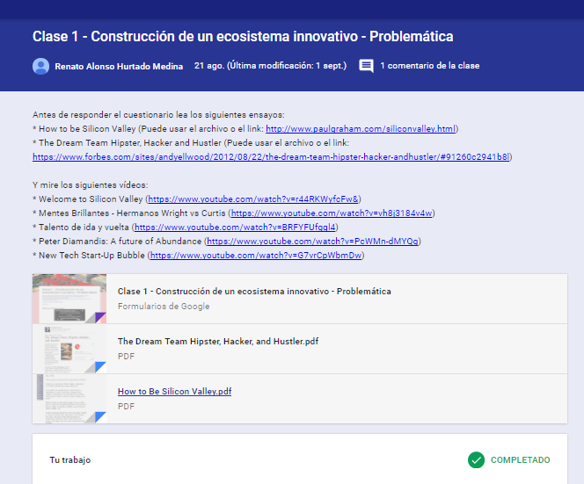This screenshot has height=484, width=584.
Task: Open the Mentes Brillantes YouTube link
Action: pos(331,213)
